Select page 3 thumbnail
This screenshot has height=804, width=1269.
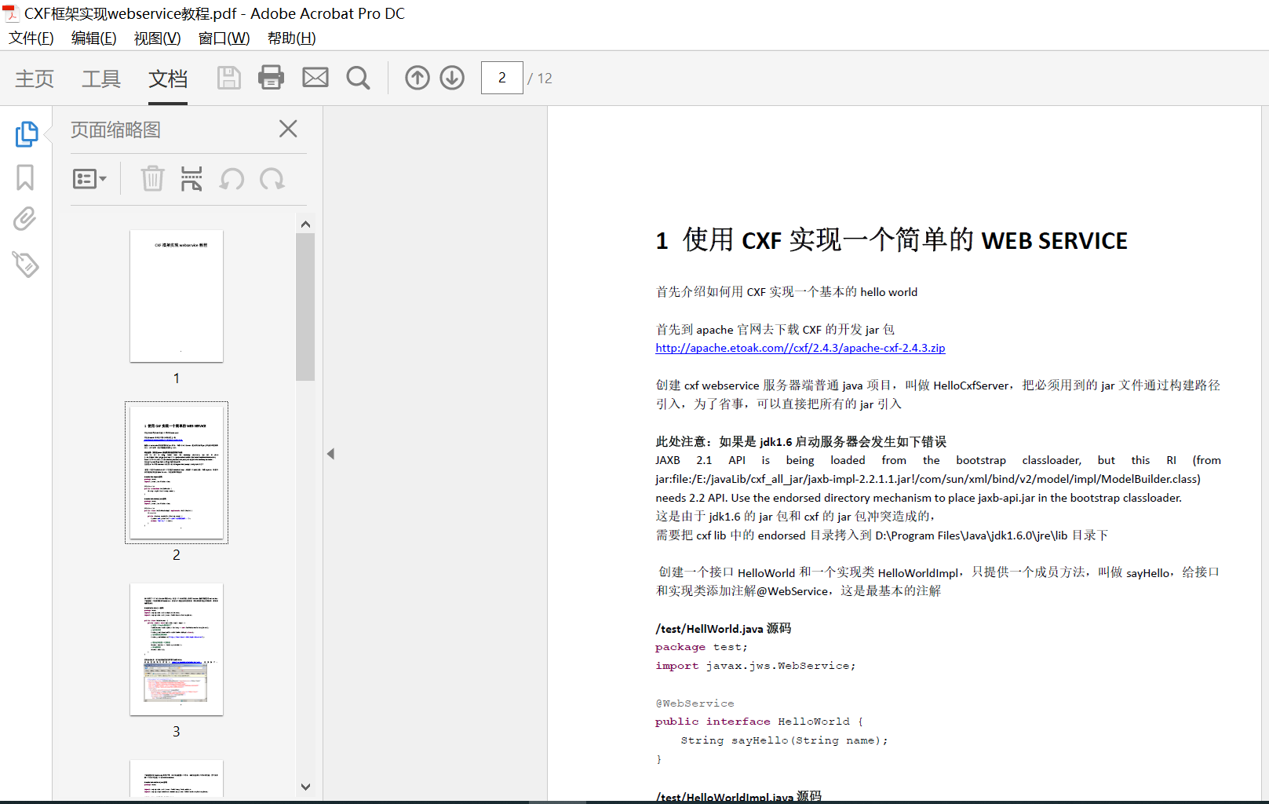coord(177,649)
